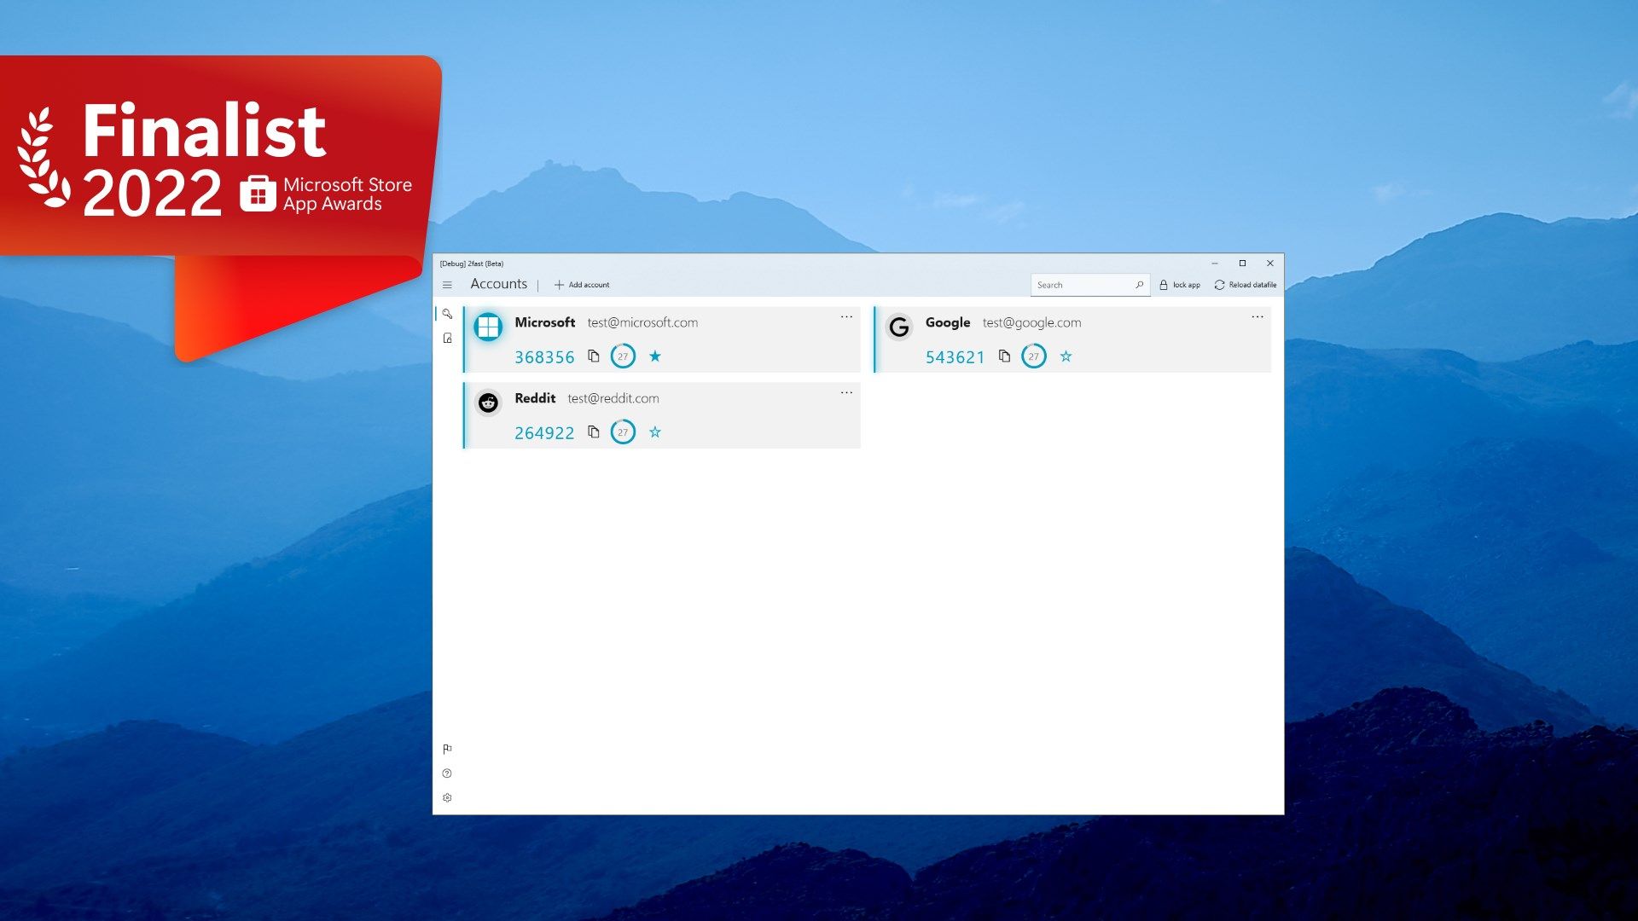The image size is (1638, 921).
Task: Click the test@google.com email label
Action: coord(1031,322)
